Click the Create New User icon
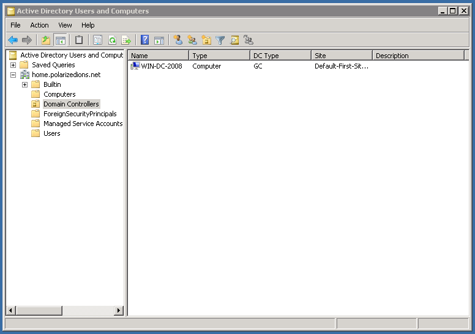The image size is (475, 334). click(178, 40)
